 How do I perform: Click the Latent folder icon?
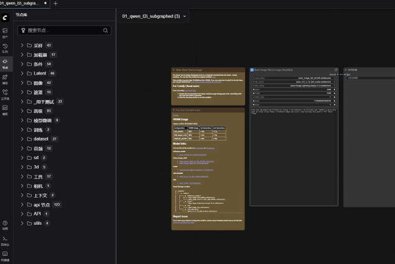[x=29, y=73]
